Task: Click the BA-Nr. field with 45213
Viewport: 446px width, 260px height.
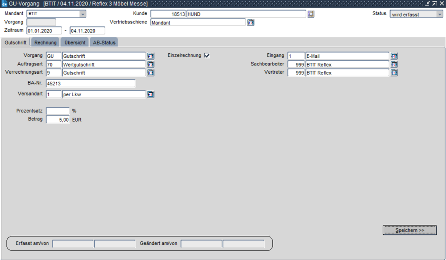Action: click(x=91, y=83)
